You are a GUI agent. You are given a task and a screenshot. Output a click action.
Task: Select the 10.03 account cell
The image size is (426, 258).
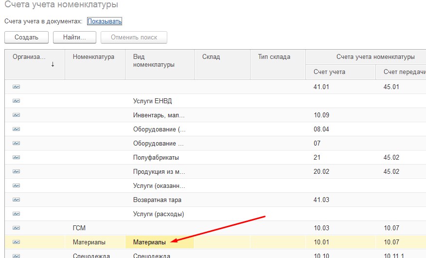(341, 228)
